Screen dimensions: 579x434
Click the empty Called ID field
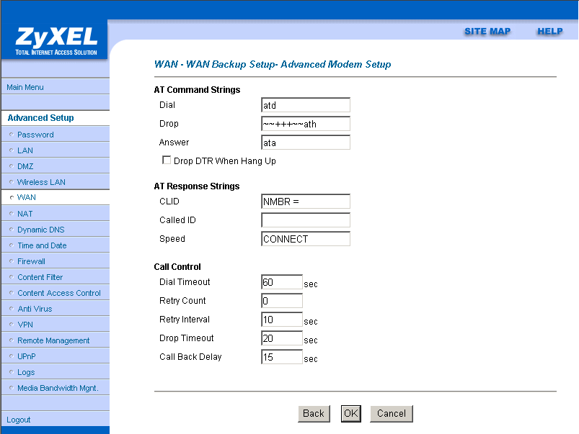306,220
